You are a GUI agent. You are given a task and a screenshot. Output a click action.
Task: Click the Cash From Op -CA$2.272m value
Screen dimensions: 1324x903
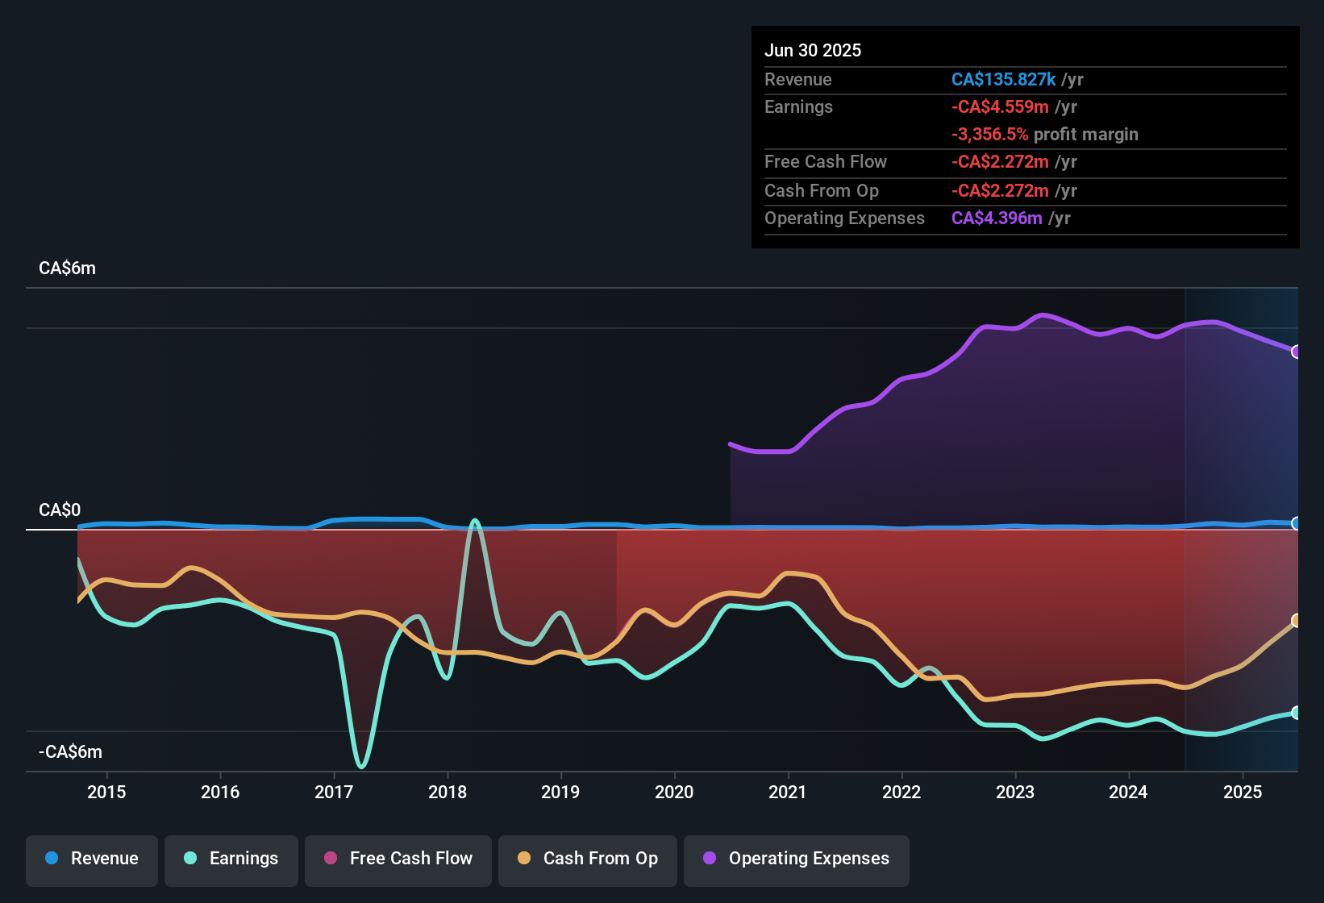[x=1000, y=190]
